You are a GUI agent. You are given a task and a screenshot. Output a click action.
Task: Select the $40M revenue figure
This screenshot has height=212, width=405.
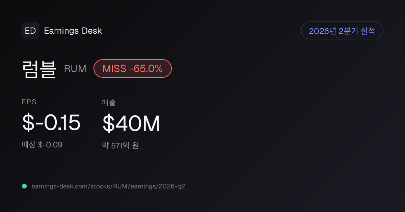(x=131, y=123)
